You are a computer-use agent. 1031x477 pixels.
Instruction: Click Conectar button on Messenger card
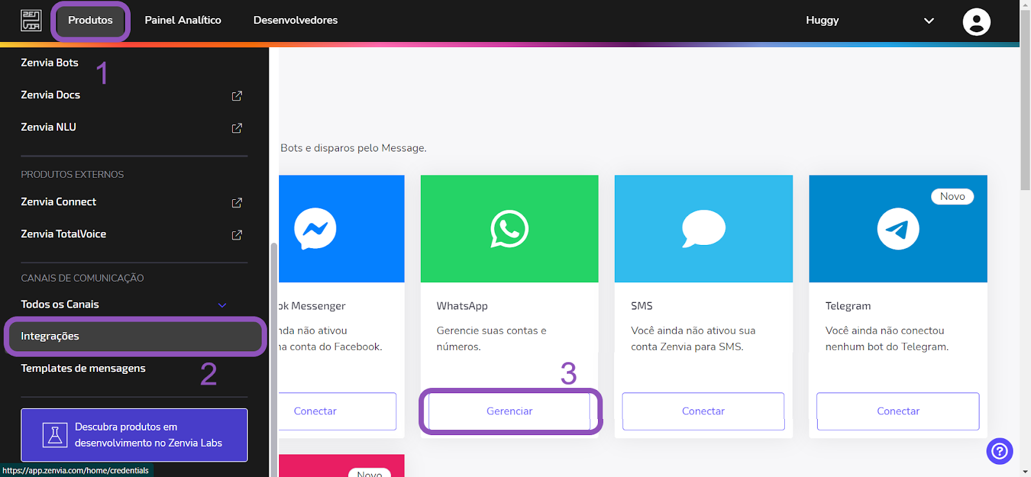click(x=337, y=411)
